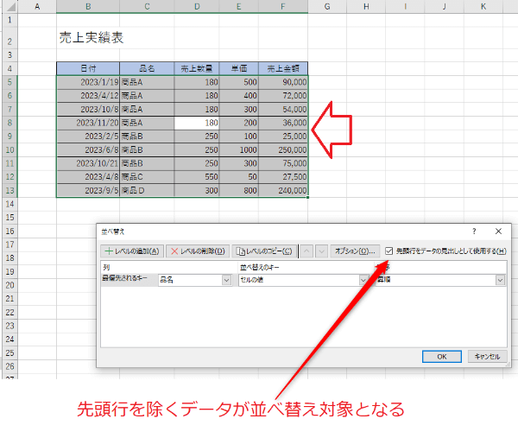Screen dimensions: 518x438
Task: Click the 商品D cell
Action: (x=147, y=190)
